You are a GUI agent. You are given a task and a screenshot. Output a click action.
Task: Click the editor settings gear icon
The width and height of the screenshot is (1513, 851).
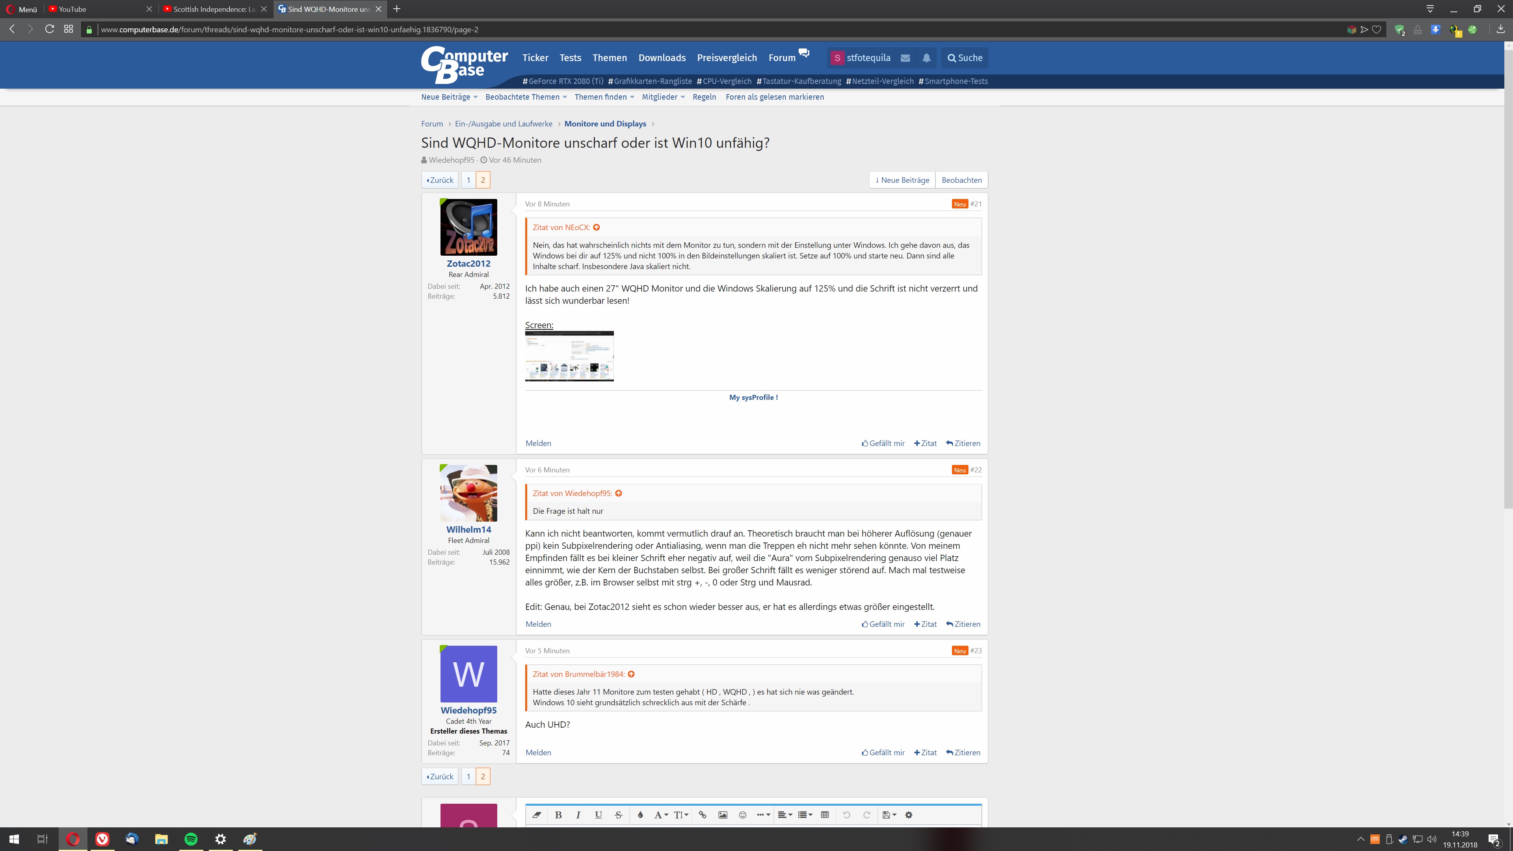coord(909,815)
